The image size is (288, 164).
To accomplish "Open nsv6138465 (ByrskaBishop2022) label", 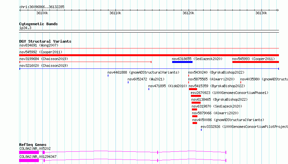I will [219, 99].
